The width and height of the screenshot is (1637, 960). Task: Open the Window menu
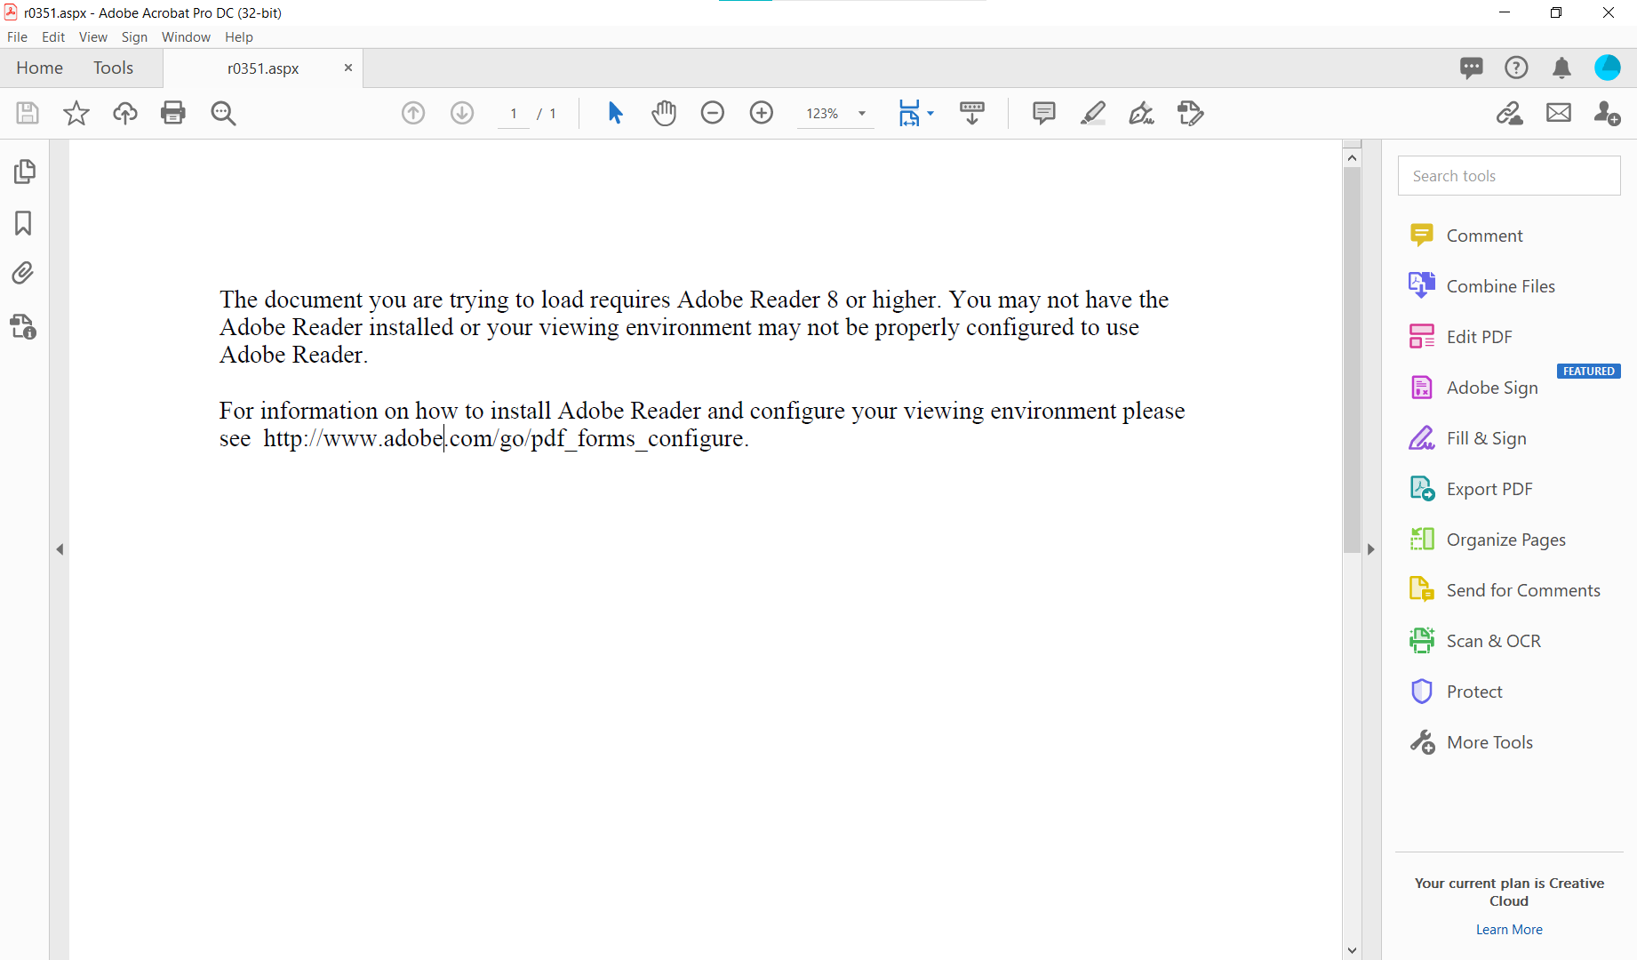coord(186,36)
